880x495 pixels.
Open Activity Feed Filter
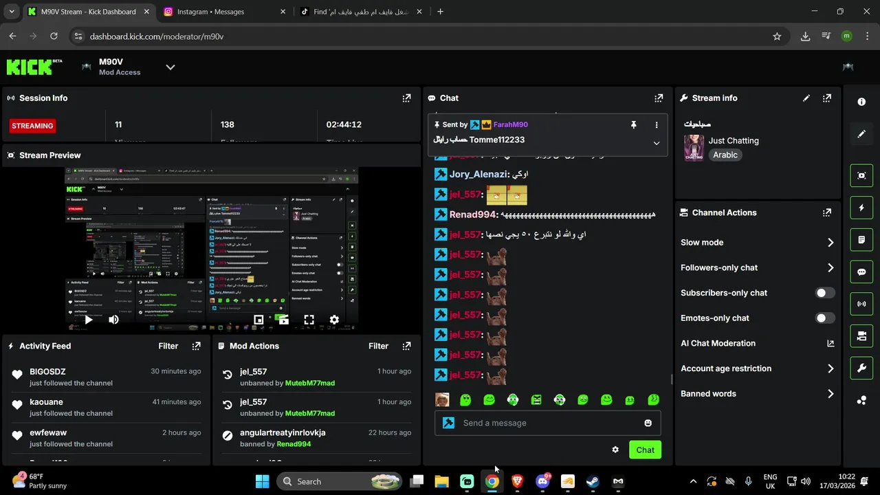[168, 346]
